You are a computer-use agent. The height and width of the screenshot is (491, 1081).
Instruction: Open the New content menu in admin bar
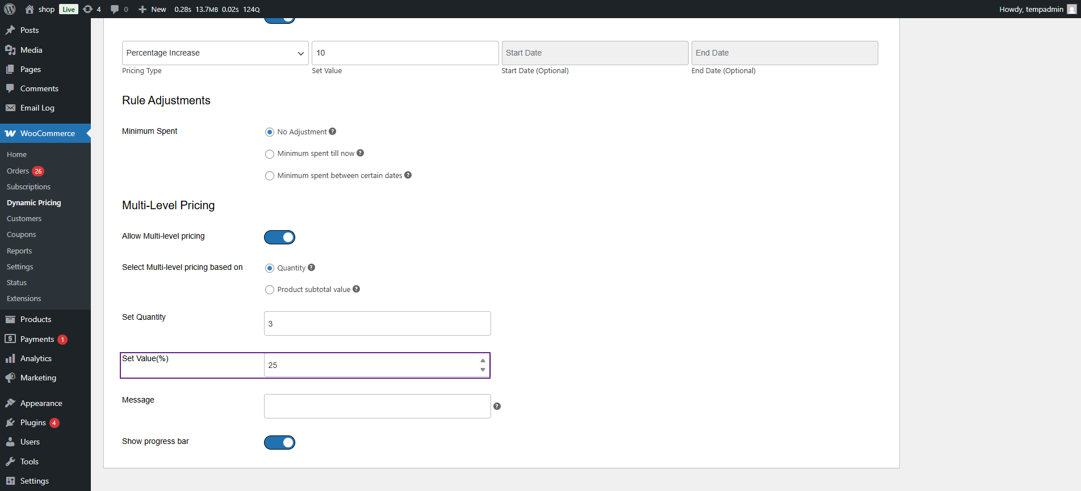click(153, 9)
